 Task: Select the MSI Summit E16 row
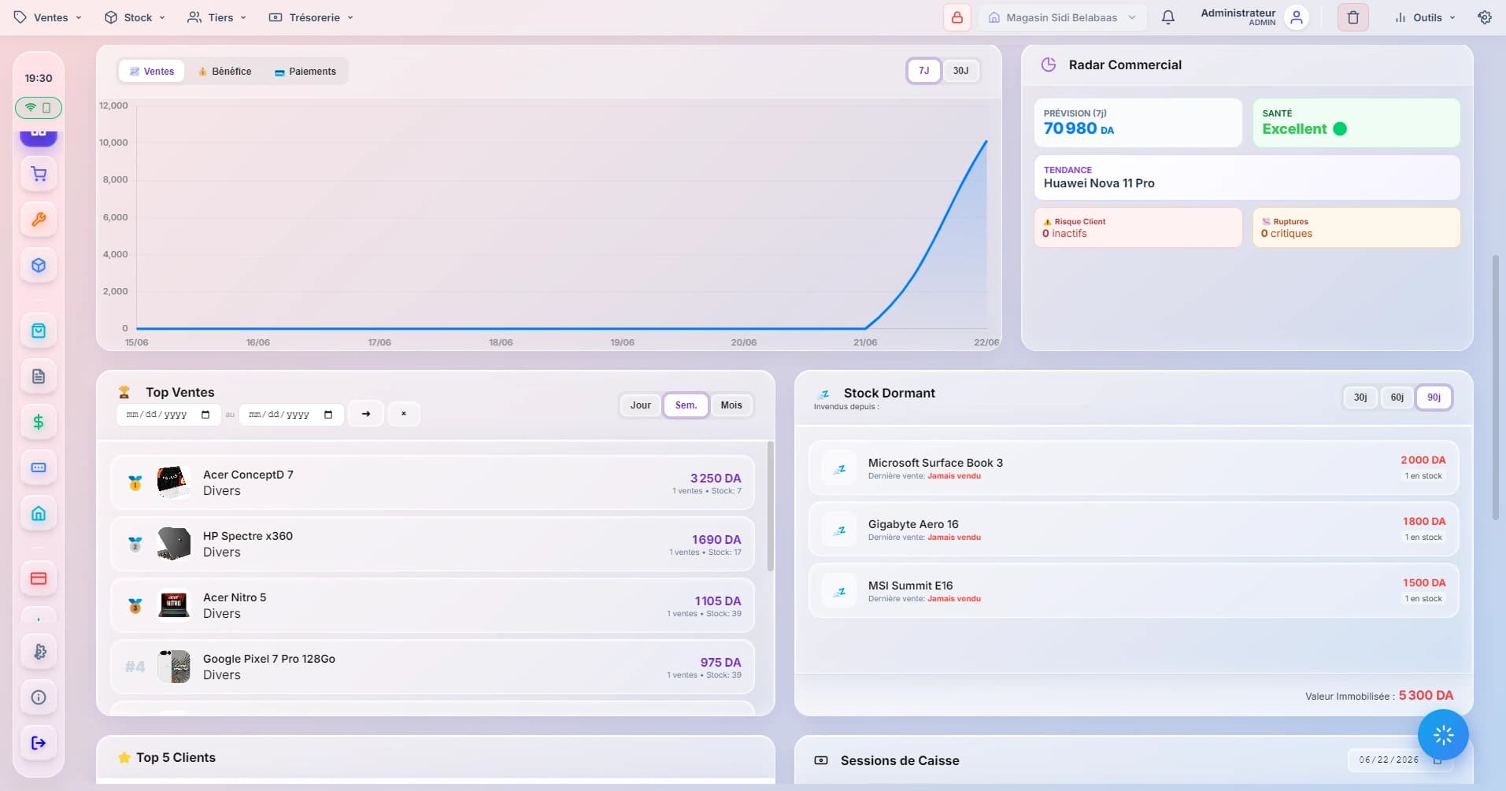click(x=1134, y=591)
